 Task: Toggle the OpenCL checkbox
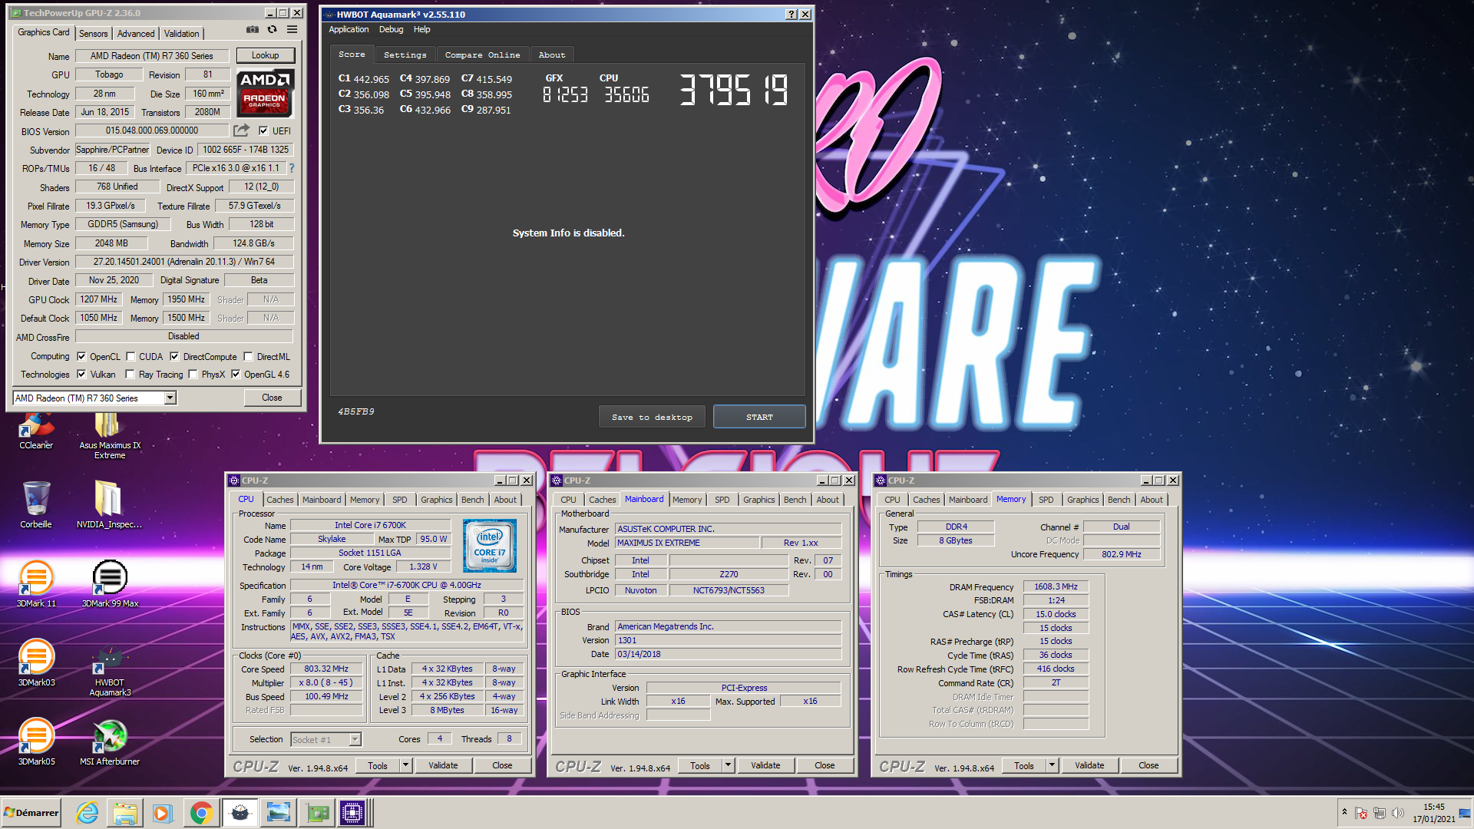coord(81,356)
